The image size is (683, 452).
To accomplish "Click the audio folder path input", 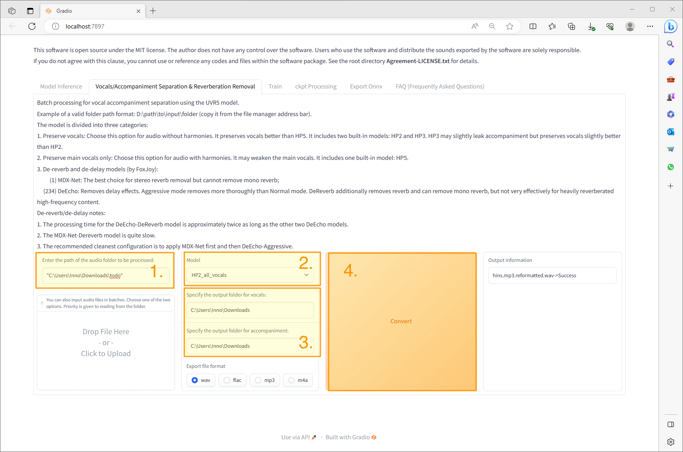I will pos(106,275).
